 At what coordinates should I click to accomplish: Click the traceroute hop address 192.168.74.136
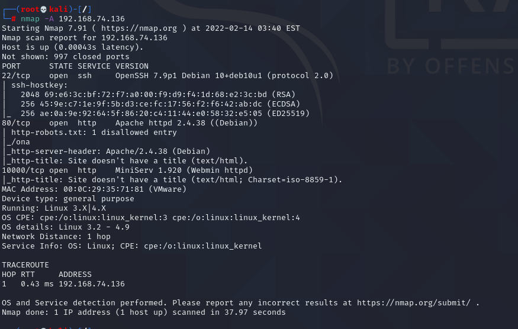tap(92, 284)
